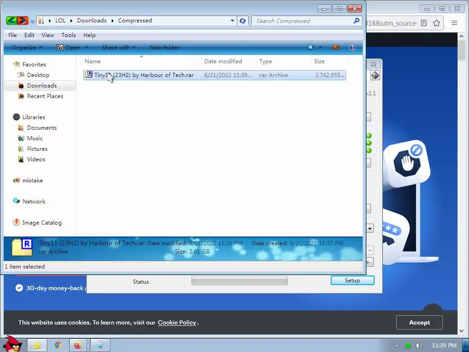The width and height of the screenshot is (469, 352).
Task: Open Firefox from the taskbar
Action: tap(78, 346)
